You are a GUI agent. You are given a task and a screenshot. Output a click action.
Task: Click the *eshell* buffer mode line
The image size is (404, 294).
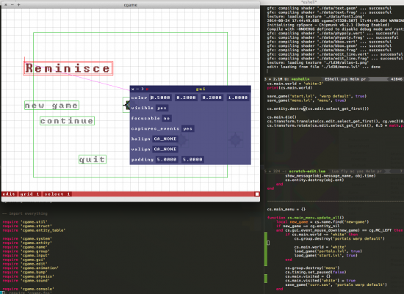coord(334,79)
